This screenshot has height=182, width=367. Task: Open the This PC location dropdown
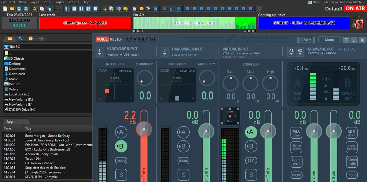click(48, 47)
